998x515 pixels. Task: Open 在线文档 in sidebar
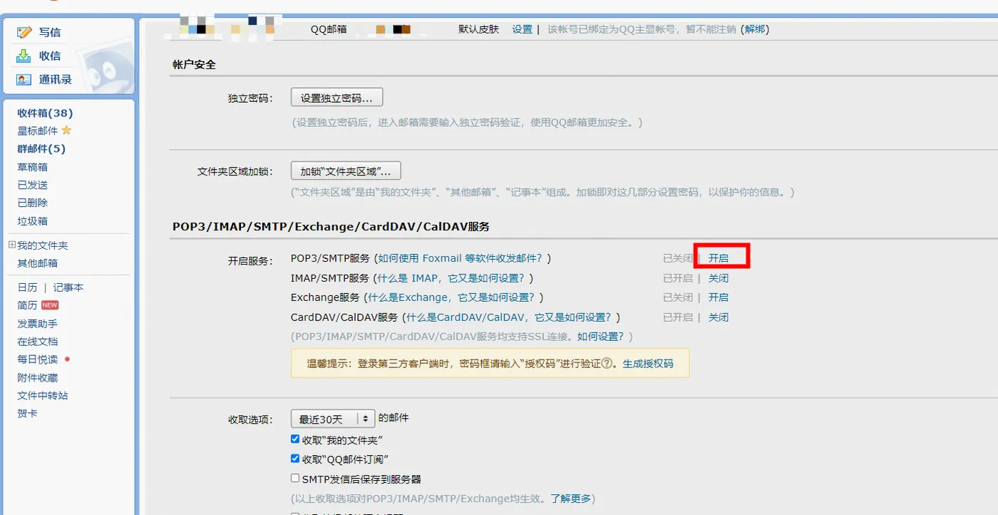38,342
